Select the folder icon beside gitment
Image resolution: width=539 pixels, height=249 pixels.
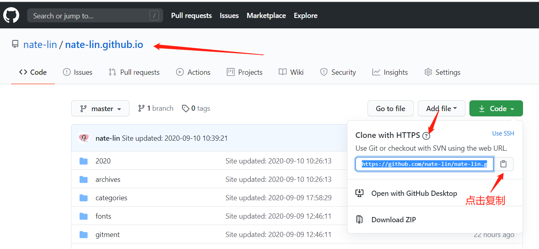coord(84,235)
